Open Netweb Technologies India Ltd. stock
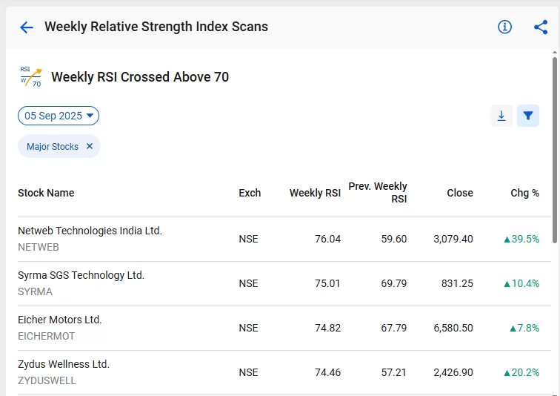This screenshot has height=396, width=560. pos(90,231)
